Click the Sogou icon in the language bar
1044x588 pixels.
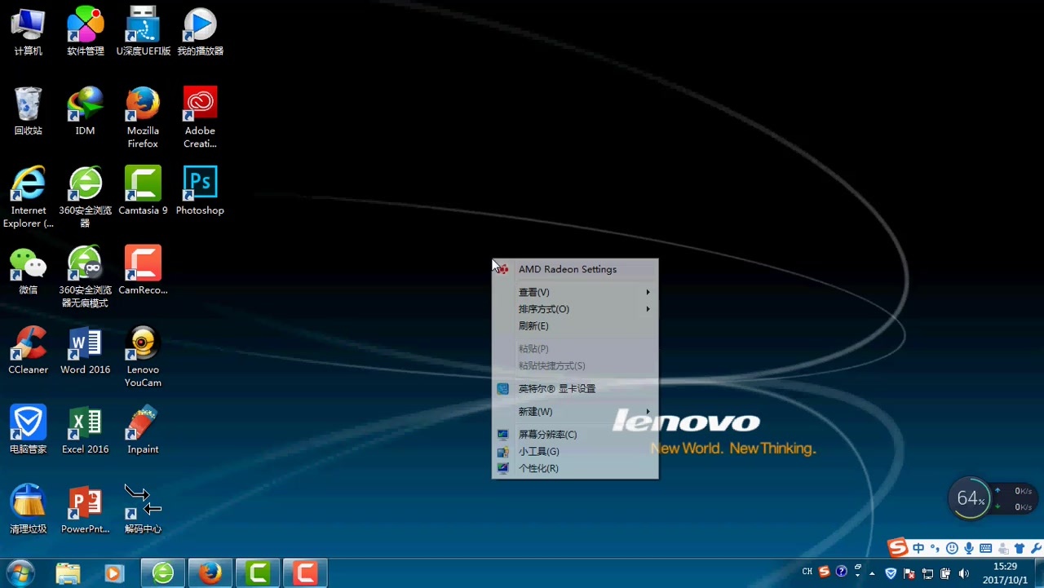click(825, 572)
